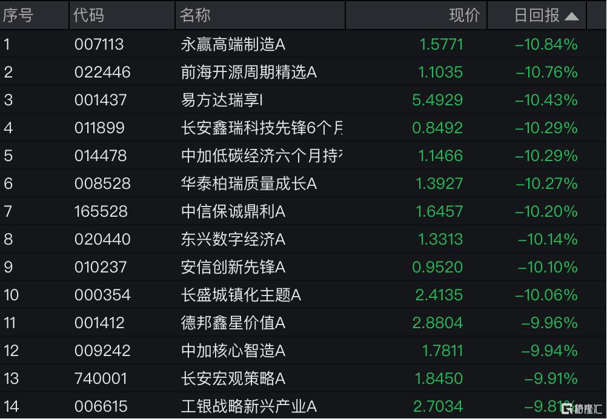607x419 pixels.
Task: Open 长盛城镇化主题A fund row
Action: 303,295
